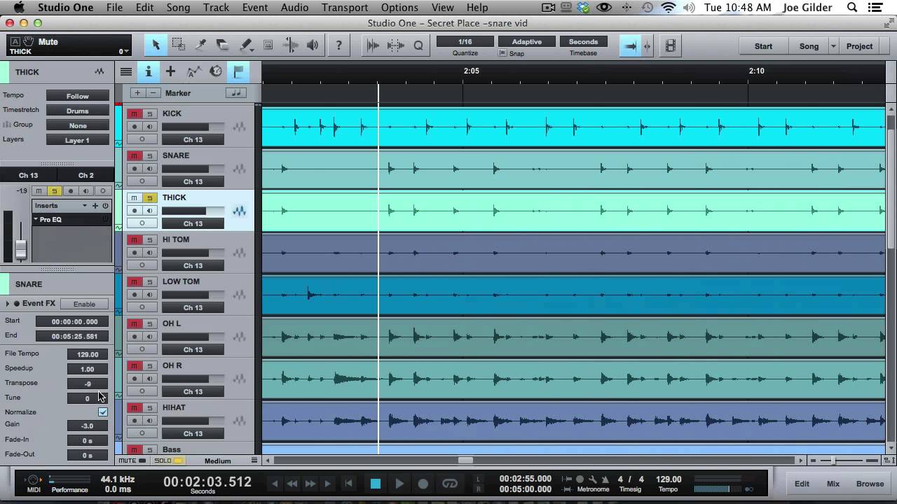Open video player film icon

[x=671, y=46]
